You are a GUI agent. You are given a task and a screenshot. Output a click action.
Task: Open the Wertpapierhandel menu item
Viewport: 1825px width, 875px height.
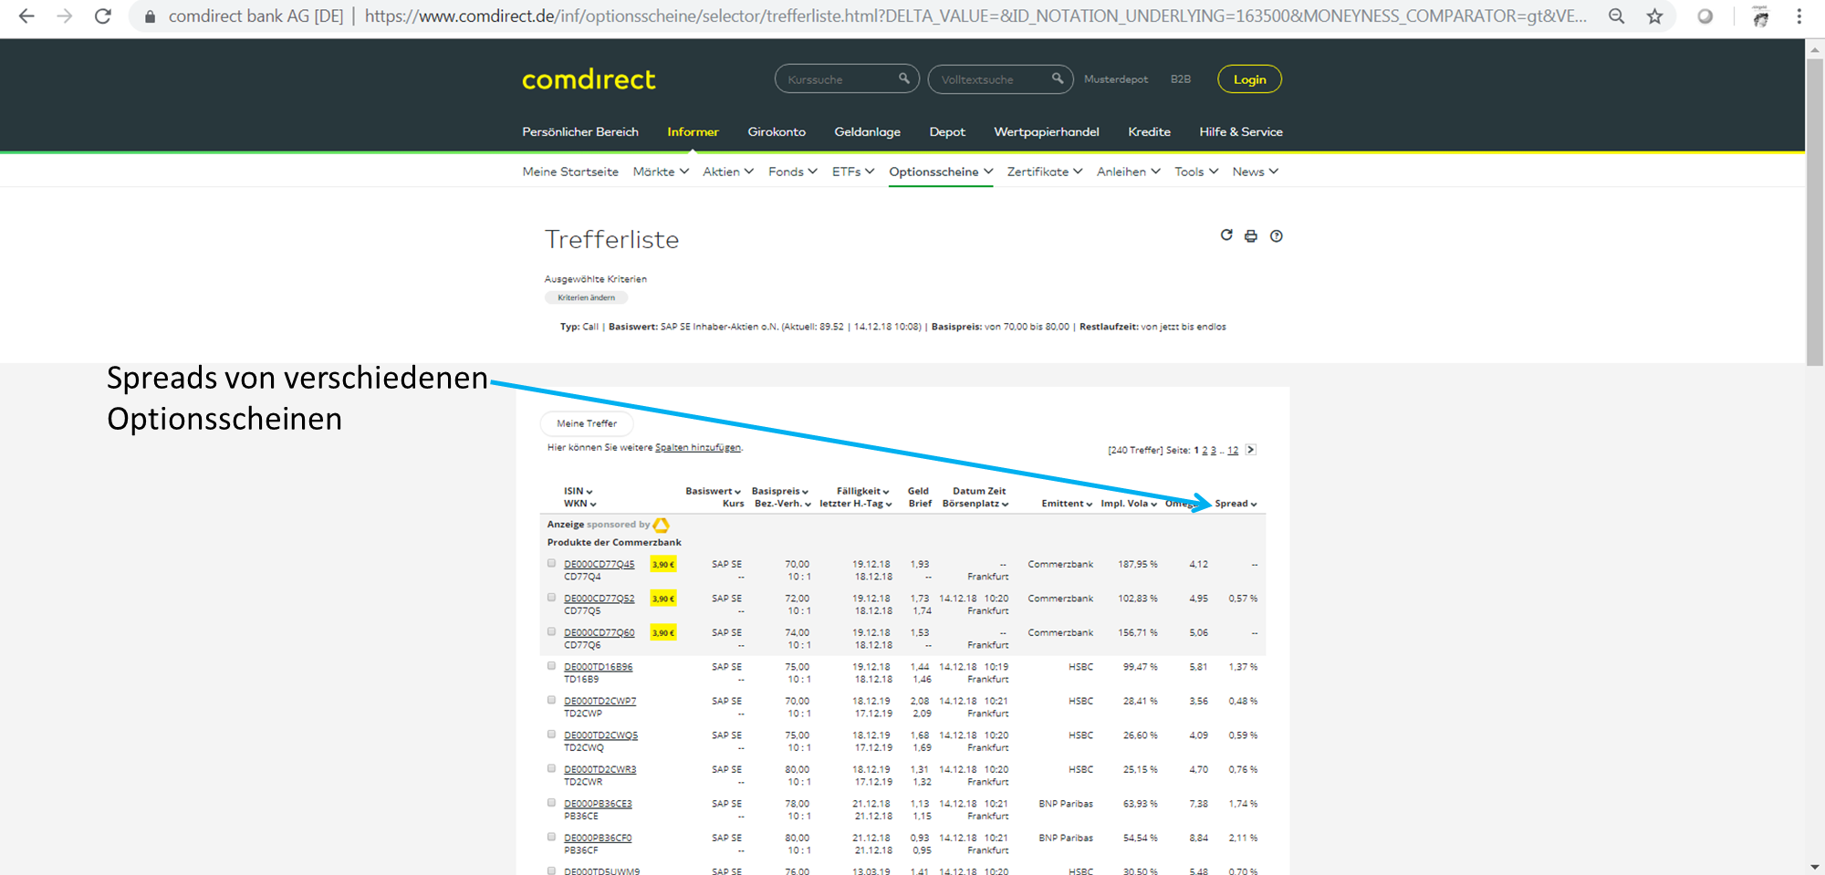point(1046,132)
